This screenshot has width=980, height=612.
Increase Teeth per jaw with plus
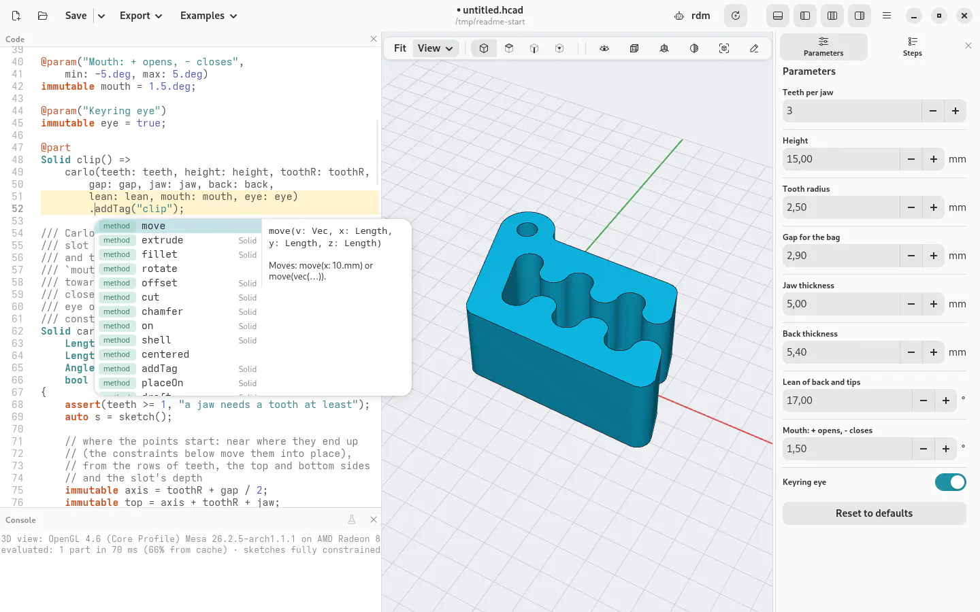tap(955, 111)
